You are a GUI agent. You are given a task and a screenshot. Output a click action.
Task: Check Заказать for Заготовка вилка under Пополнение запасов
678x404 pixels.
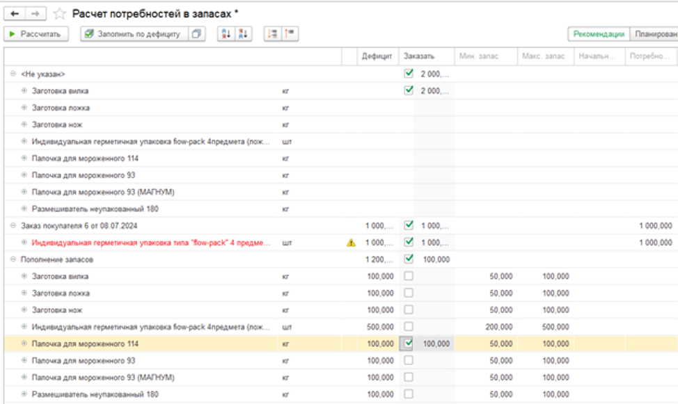[409, 275]
